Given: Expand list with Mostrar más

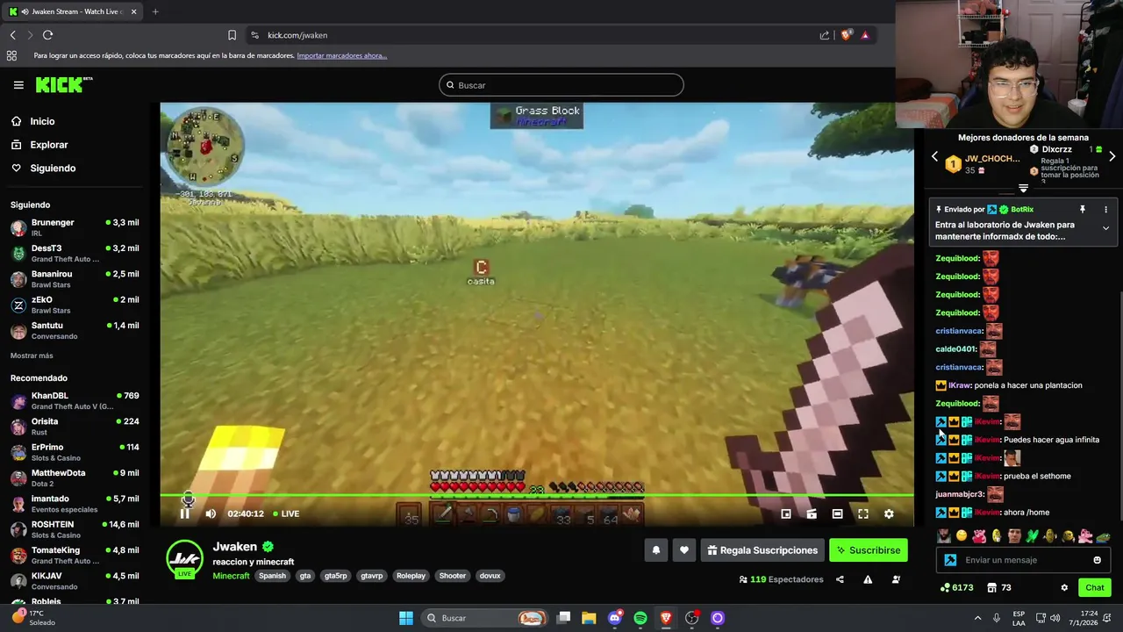Looking at the screenshot, I should 32,355.
